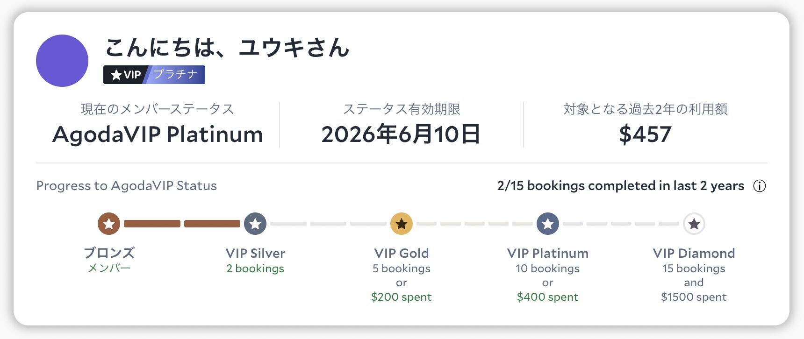The width and height of the screenshot is (804, 339).
Task: Select the VIP Diamond tier label
Action: tap(694, 253)
